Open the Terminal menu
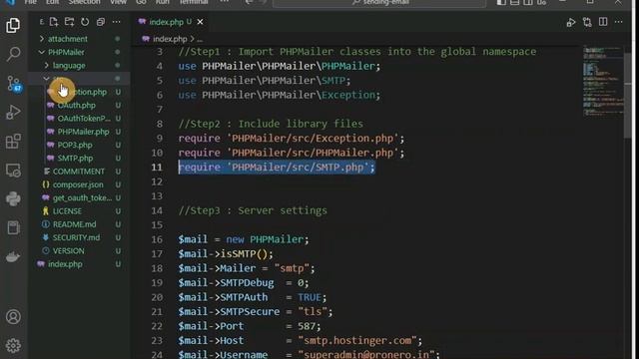The image size is (639, 359). click(194, 2)
